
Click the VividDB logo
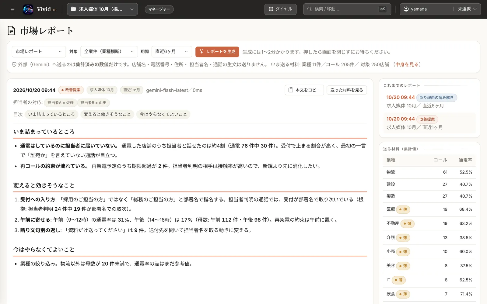pyautogui.click(x=40, y=9)
